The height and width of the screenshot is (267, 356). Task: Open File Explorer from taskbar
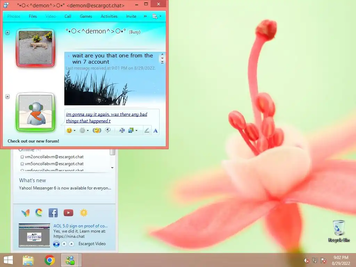pyautogui.click(x=28, y=260)
